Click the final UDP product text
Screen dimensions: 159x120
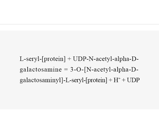pos(133,80)
